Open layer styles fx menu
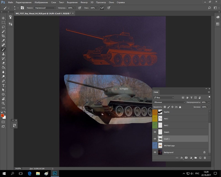The height and width of the screenshot is (177, 221). pos(182,158)
